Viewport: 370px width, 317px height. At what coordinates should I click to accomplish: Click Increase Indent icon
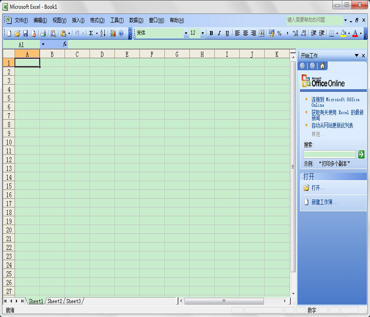tap(321, 33)
